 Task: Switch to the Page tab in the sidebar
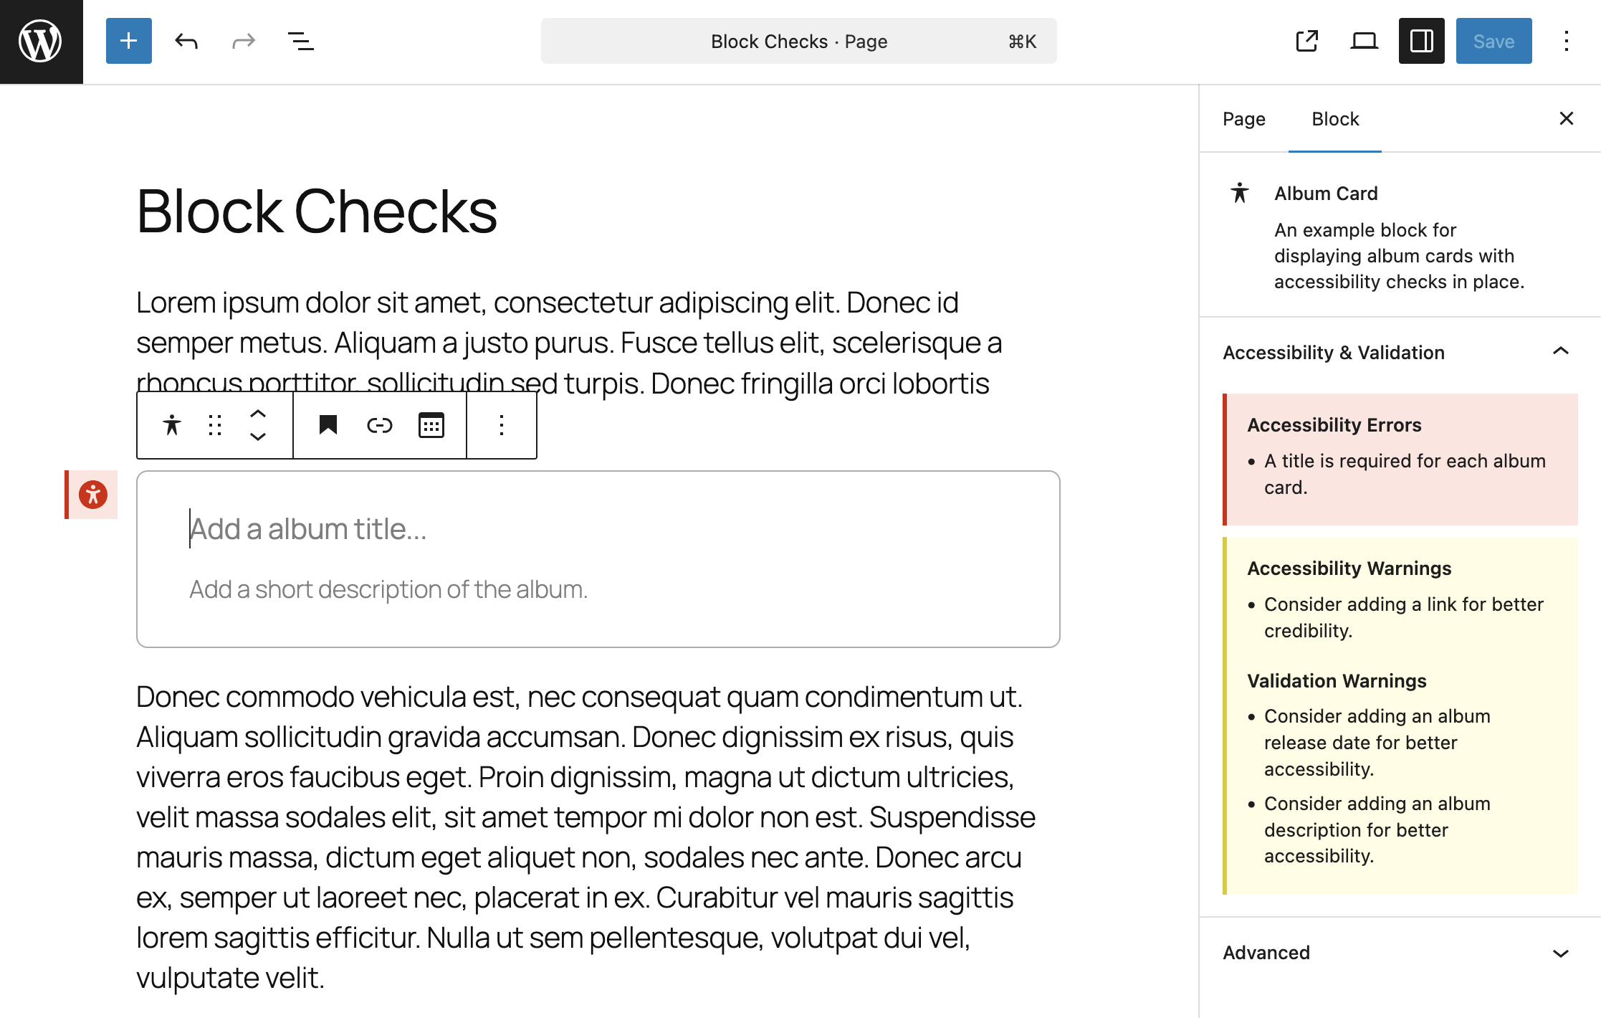1243,118
